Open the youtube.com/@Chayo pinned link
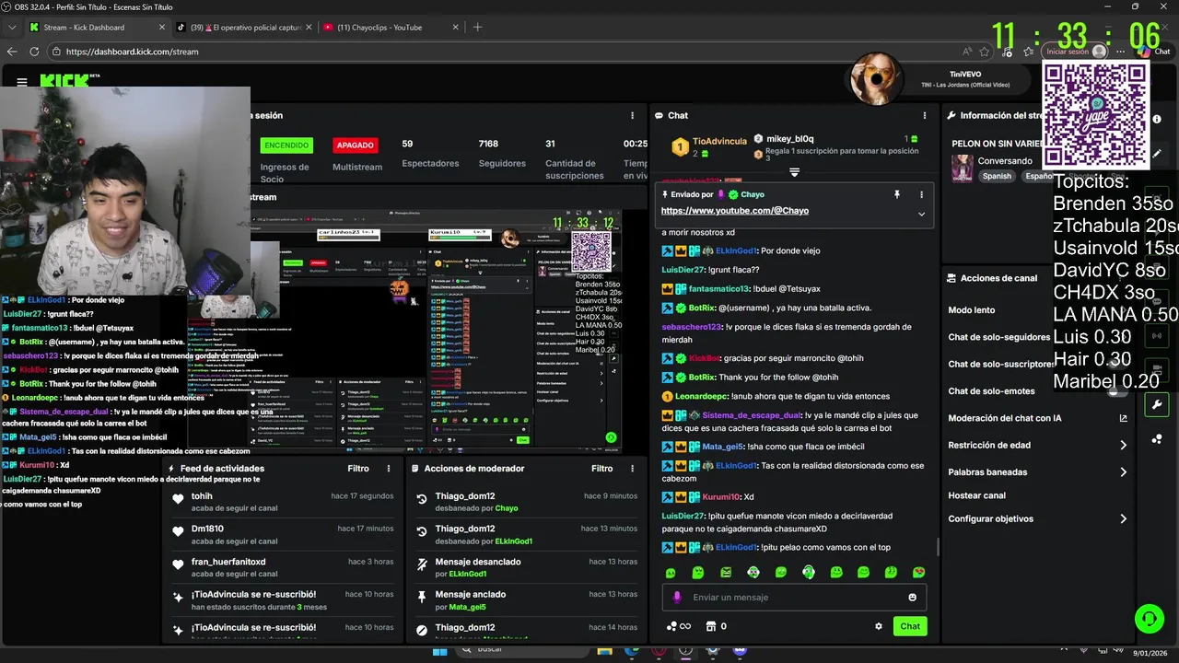Image resolution: width=1179 pixels, height=663 pixels. tap(734, 211)
